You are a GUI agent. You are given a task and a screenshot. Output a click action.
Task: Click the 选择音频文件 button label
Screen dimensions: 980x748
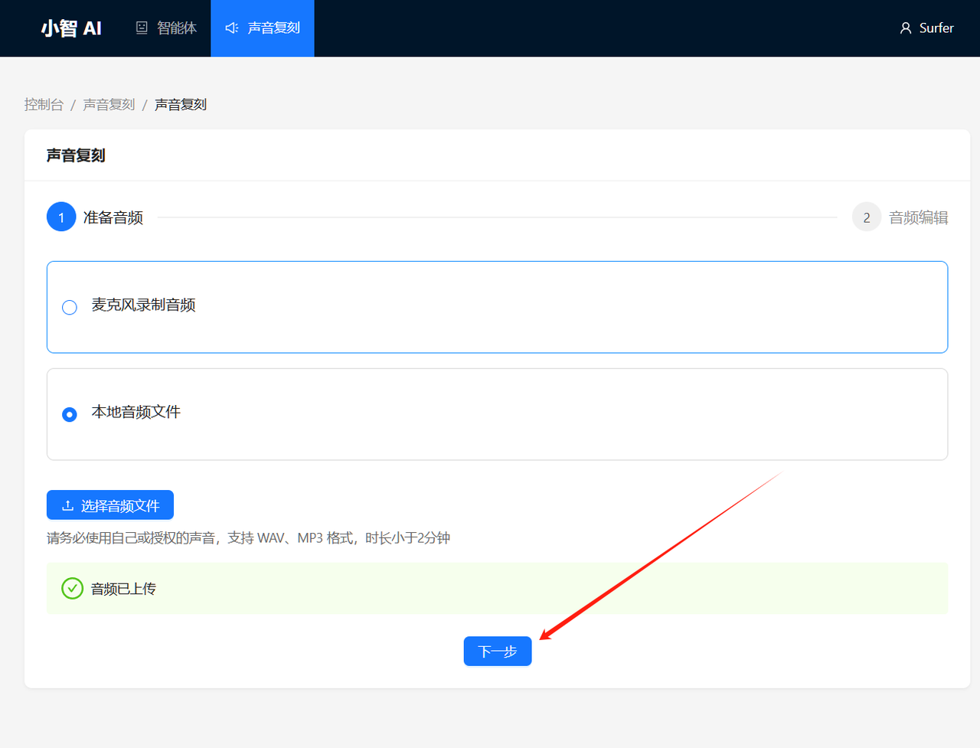(120, 506)
